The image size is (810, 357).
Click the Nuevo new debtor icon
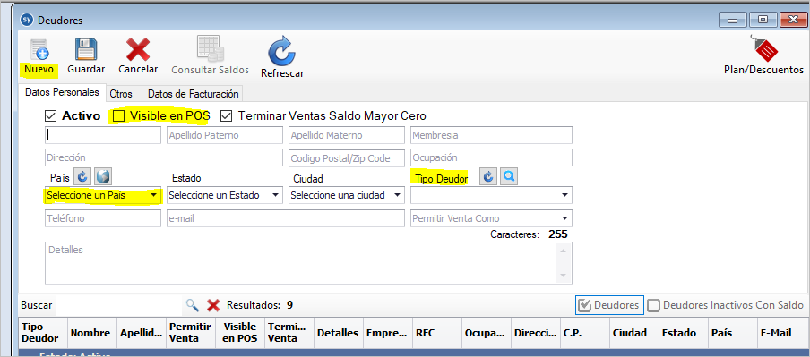[39, 49]
